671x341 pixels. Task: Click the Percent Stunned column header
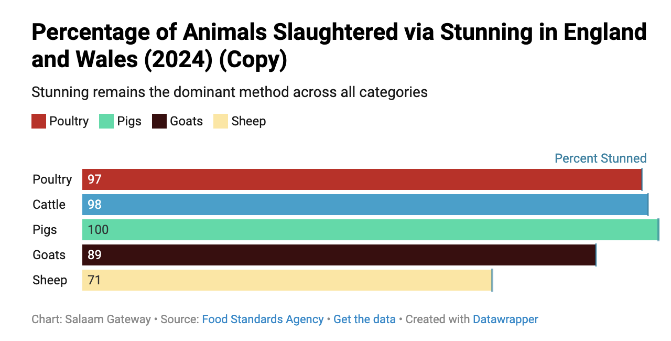click(600, 158)
